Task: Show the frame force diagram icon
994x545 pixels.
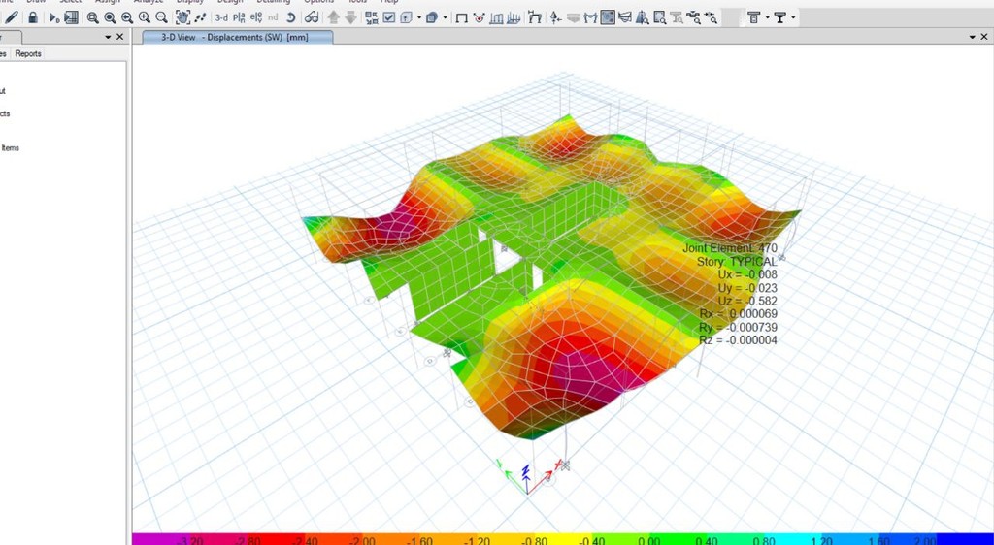Action: coord(591,17)
